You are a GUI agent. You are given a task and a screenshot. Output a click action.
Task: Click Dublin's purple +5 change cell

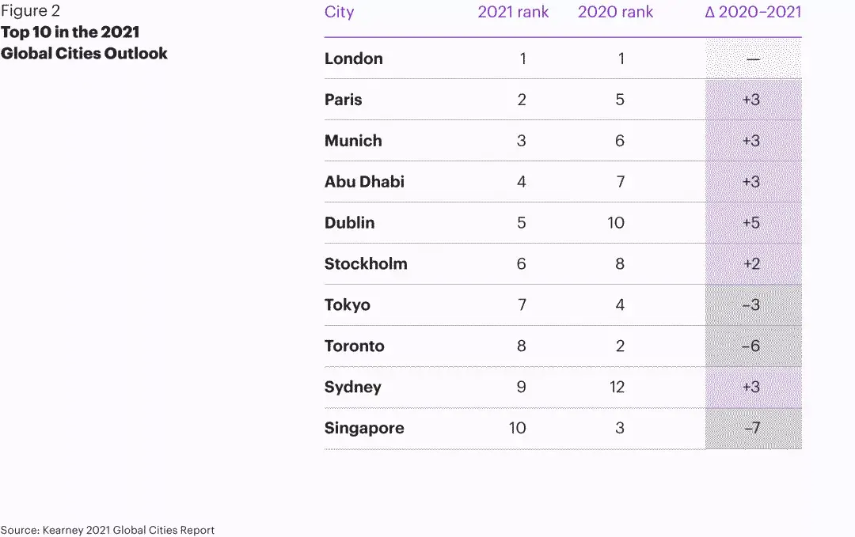(753, 223)
